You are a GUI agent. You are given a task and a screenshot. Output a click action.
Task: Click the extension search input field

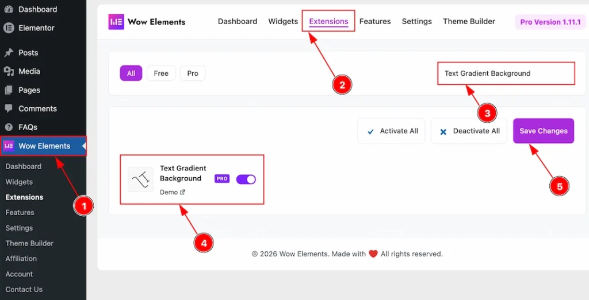pyautogui.click(x=506, y=73)
